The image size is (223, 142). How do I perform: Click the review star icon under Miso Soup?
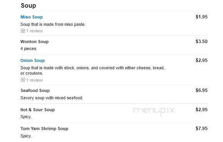pos(23,31)
